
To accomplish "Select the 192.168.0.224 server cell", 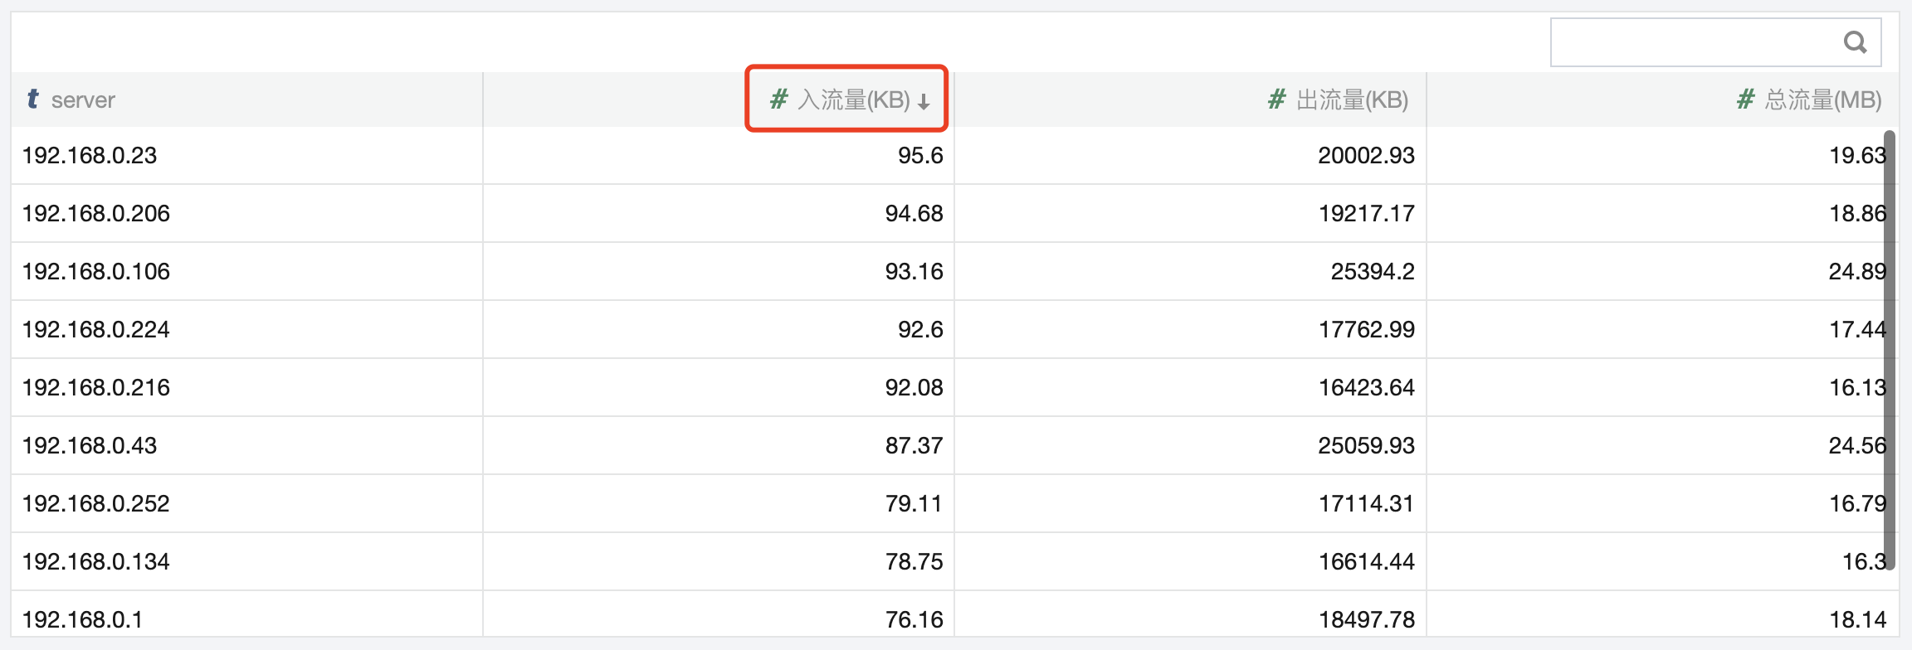I will coord(96,330).
